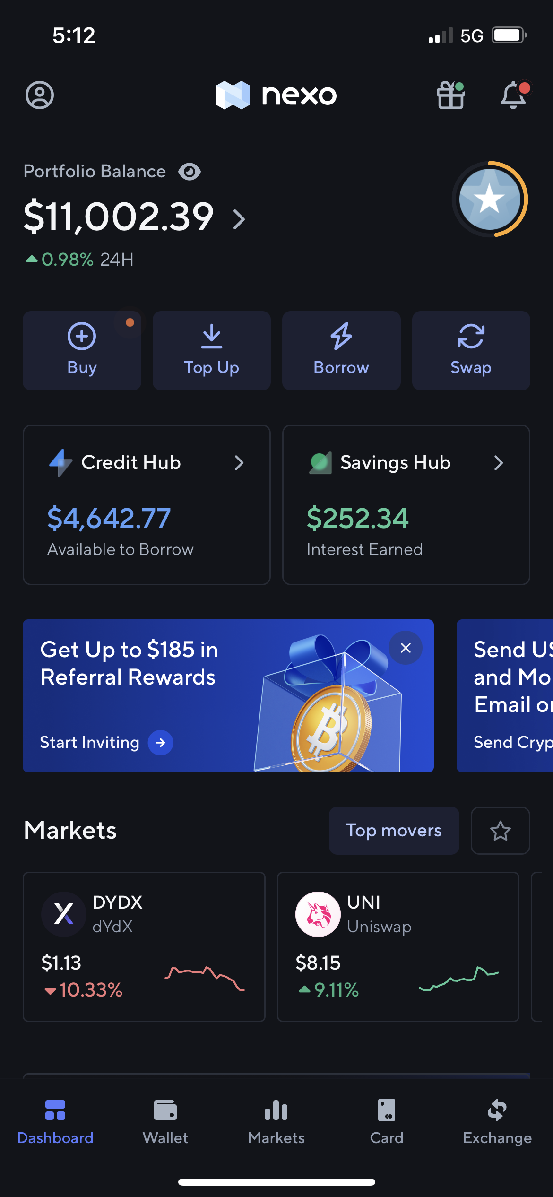Dismiss the referral rewards banner

[x=406, y=648]
